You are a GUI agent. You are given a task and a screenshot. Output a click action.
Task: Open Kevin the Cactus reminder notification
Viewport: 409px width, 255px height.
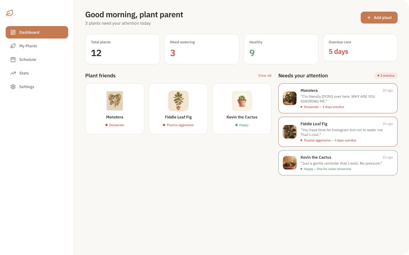coord(338,163)
